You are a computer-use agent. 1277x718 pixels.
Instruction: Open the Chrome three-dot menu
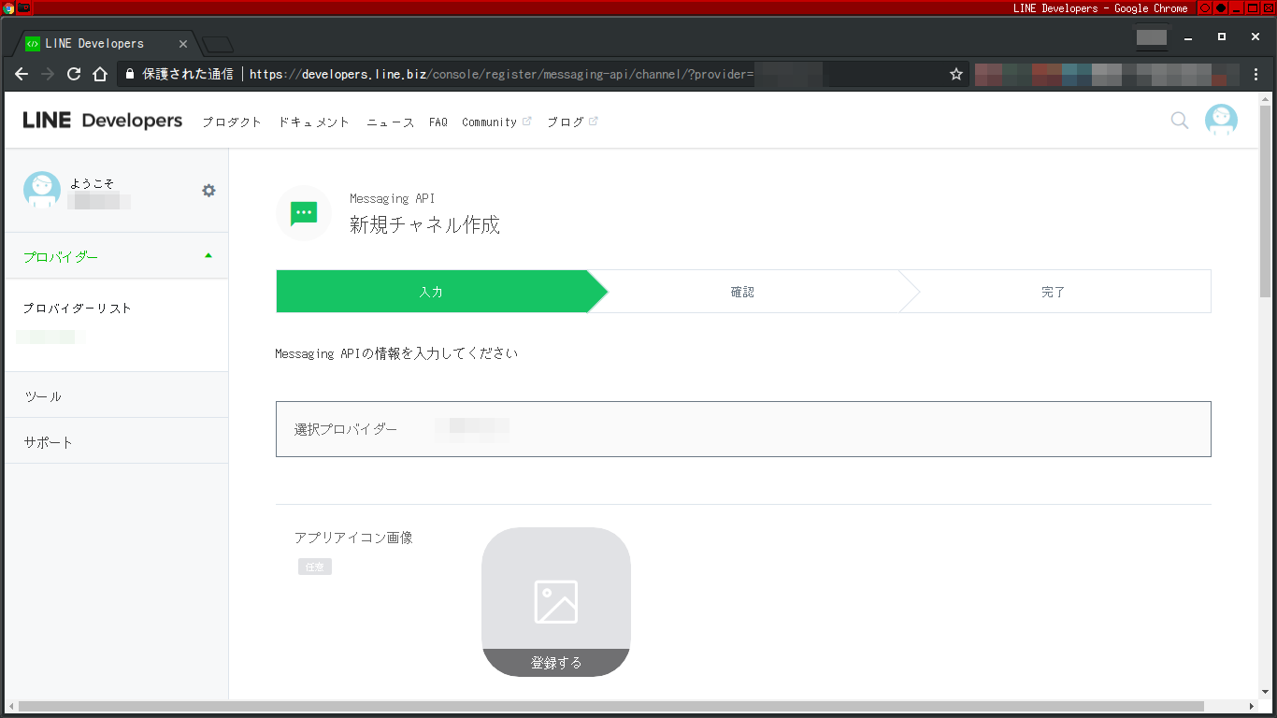click(x=1255, y=74)
